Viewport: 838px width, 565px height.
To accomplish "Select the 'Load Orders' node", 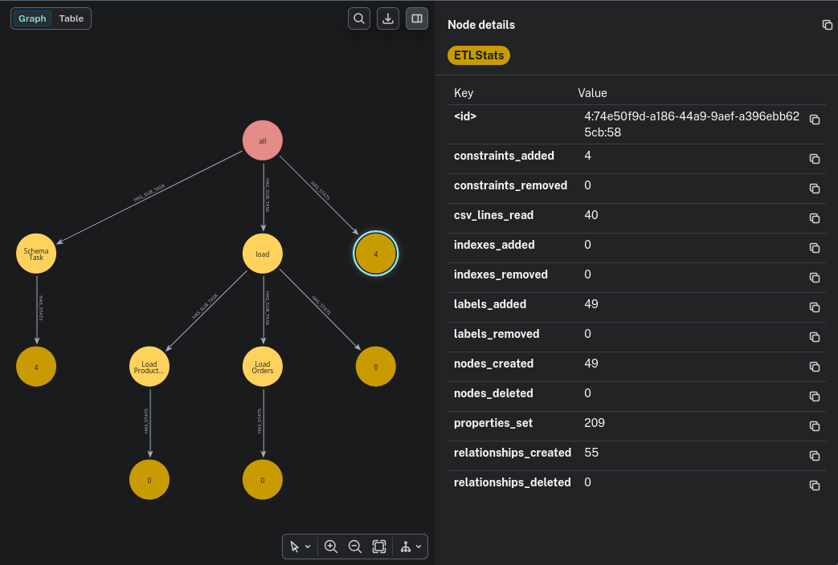I will point(263,367).
